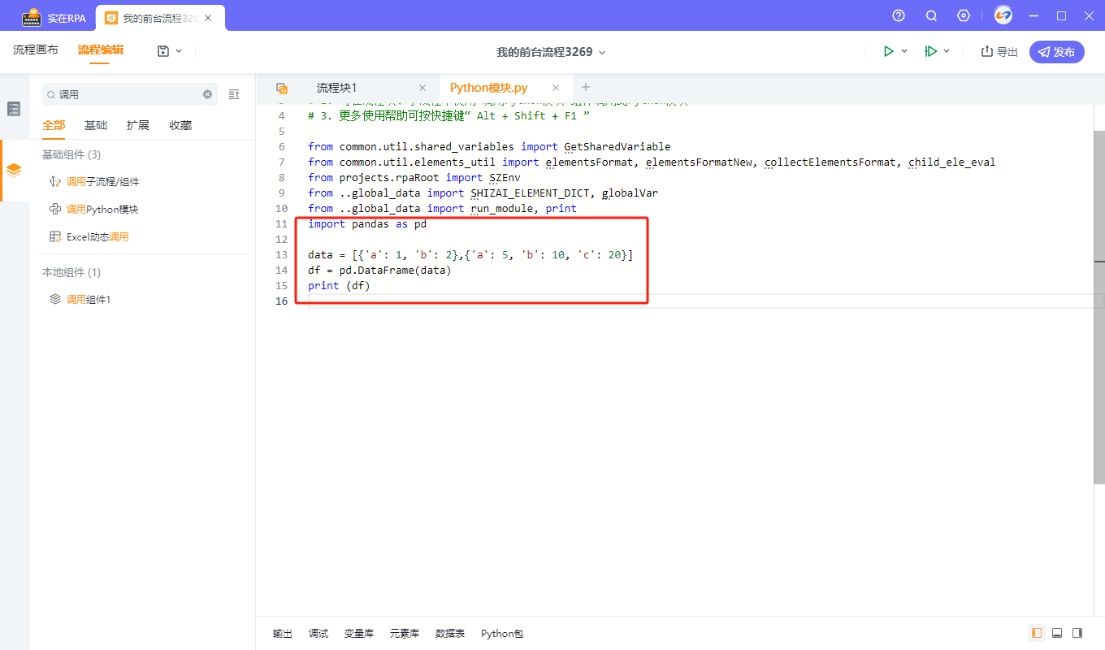Click the 发布 publish button

coord(1056,50)
